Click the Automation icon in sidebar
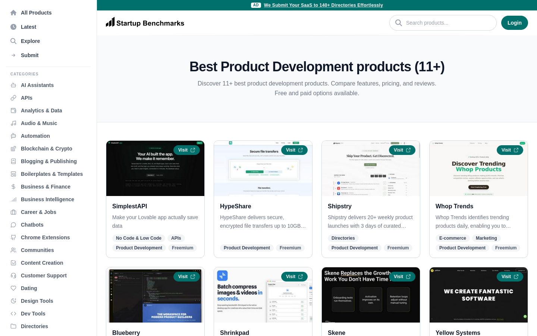Screen dimensions: 537x336 tap(13, 136)
